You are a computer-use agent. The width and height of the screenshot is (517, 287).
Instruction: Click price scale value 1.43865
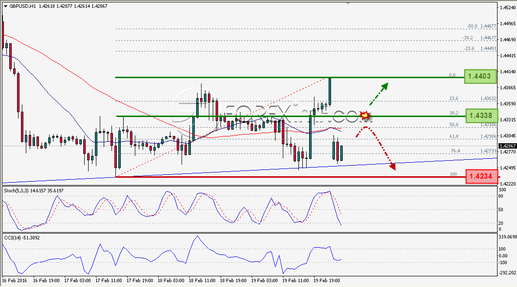click(x=508, y=88)
